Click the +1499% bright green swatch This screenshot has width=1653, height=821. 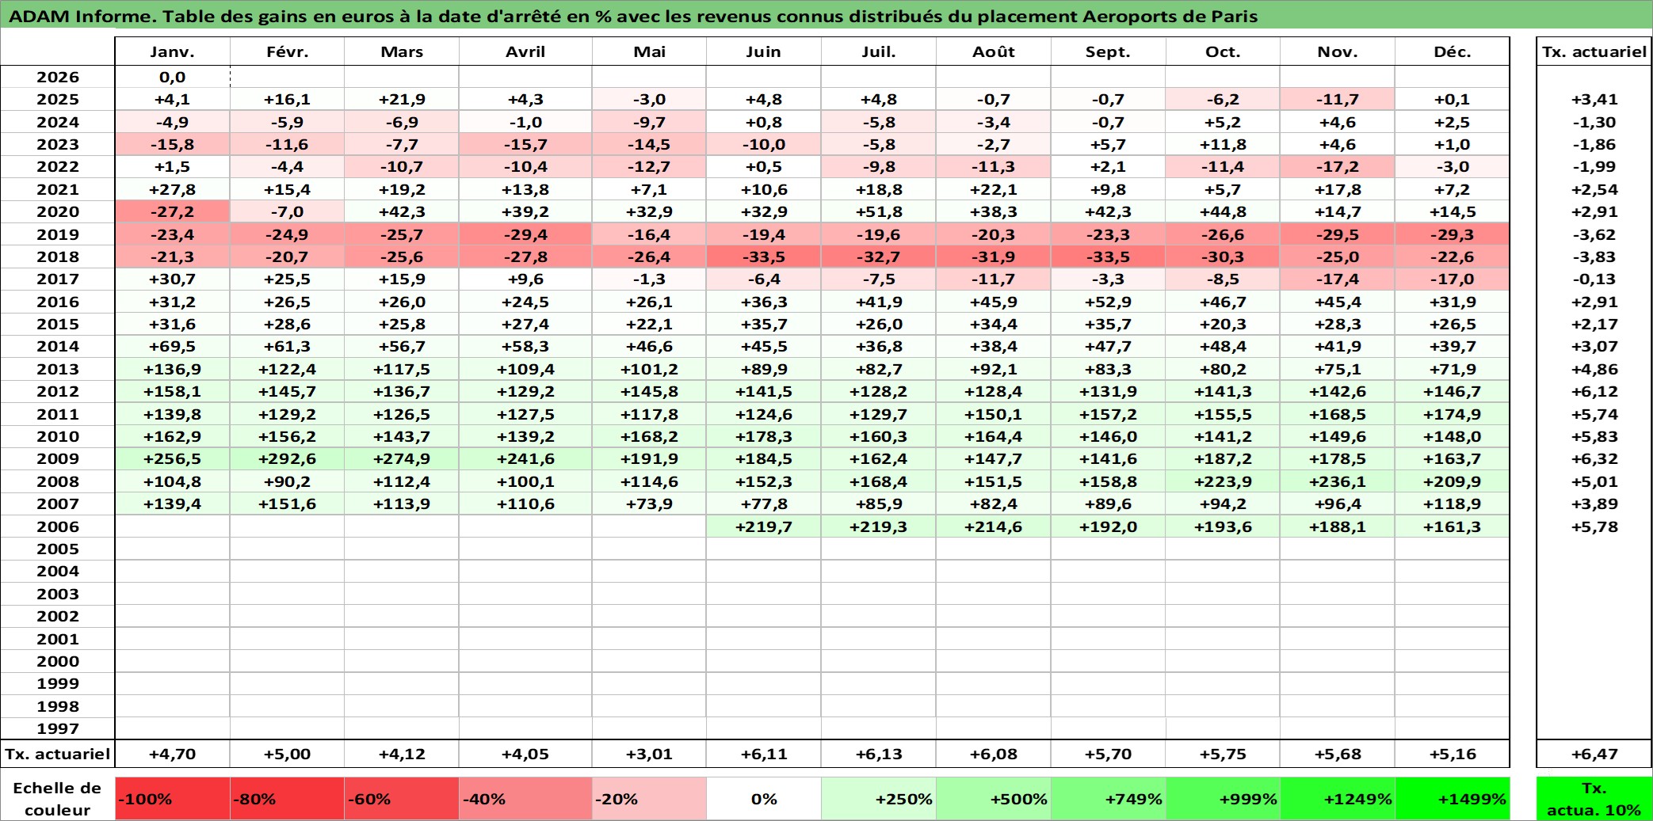pos(1452,799)
